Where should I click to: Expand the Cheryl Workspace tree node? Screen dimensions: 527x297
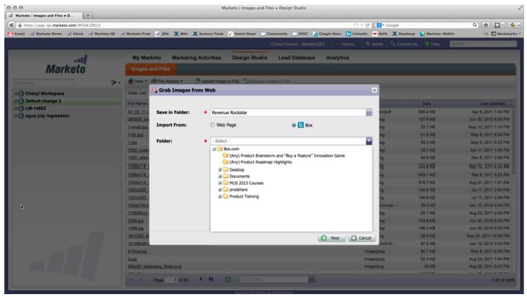click(15, 93)
